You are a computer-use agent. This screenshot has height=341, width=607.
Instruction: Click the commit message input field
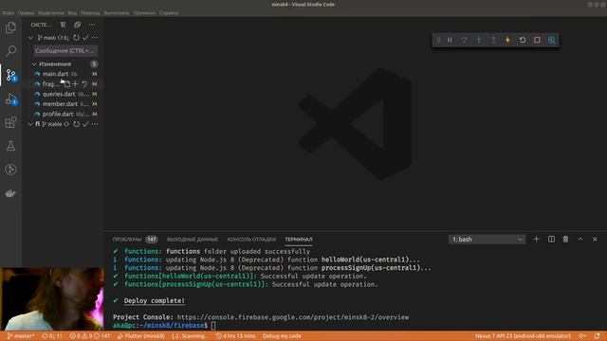(64, 50)
